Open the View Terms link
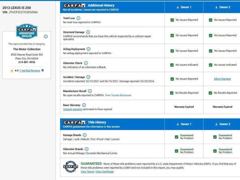 (x=87, y=172)
